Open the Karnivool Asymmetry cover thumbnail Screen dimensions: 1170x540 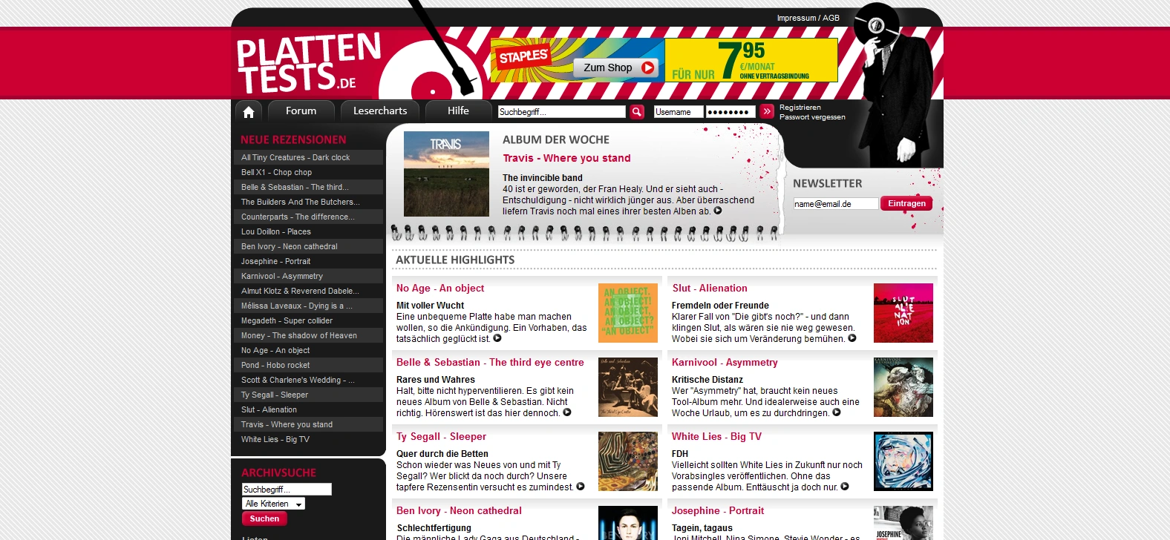[903, 387]
